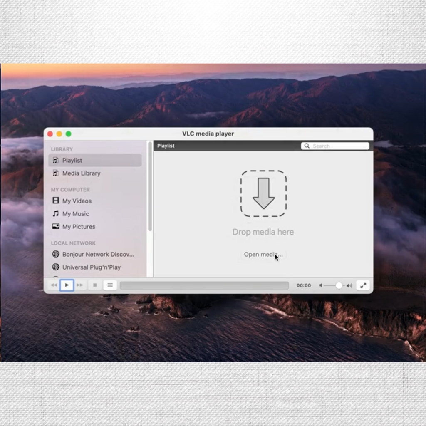Click the Playlist music-note icon

[x=56, y=160]
